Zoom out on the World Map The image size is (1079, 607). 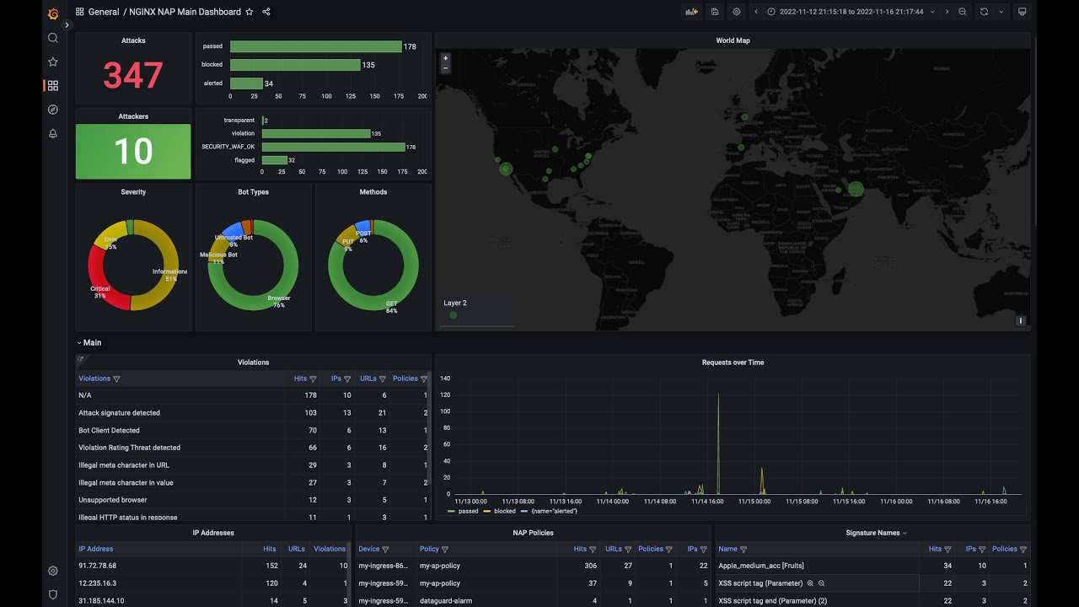point(446,67)
